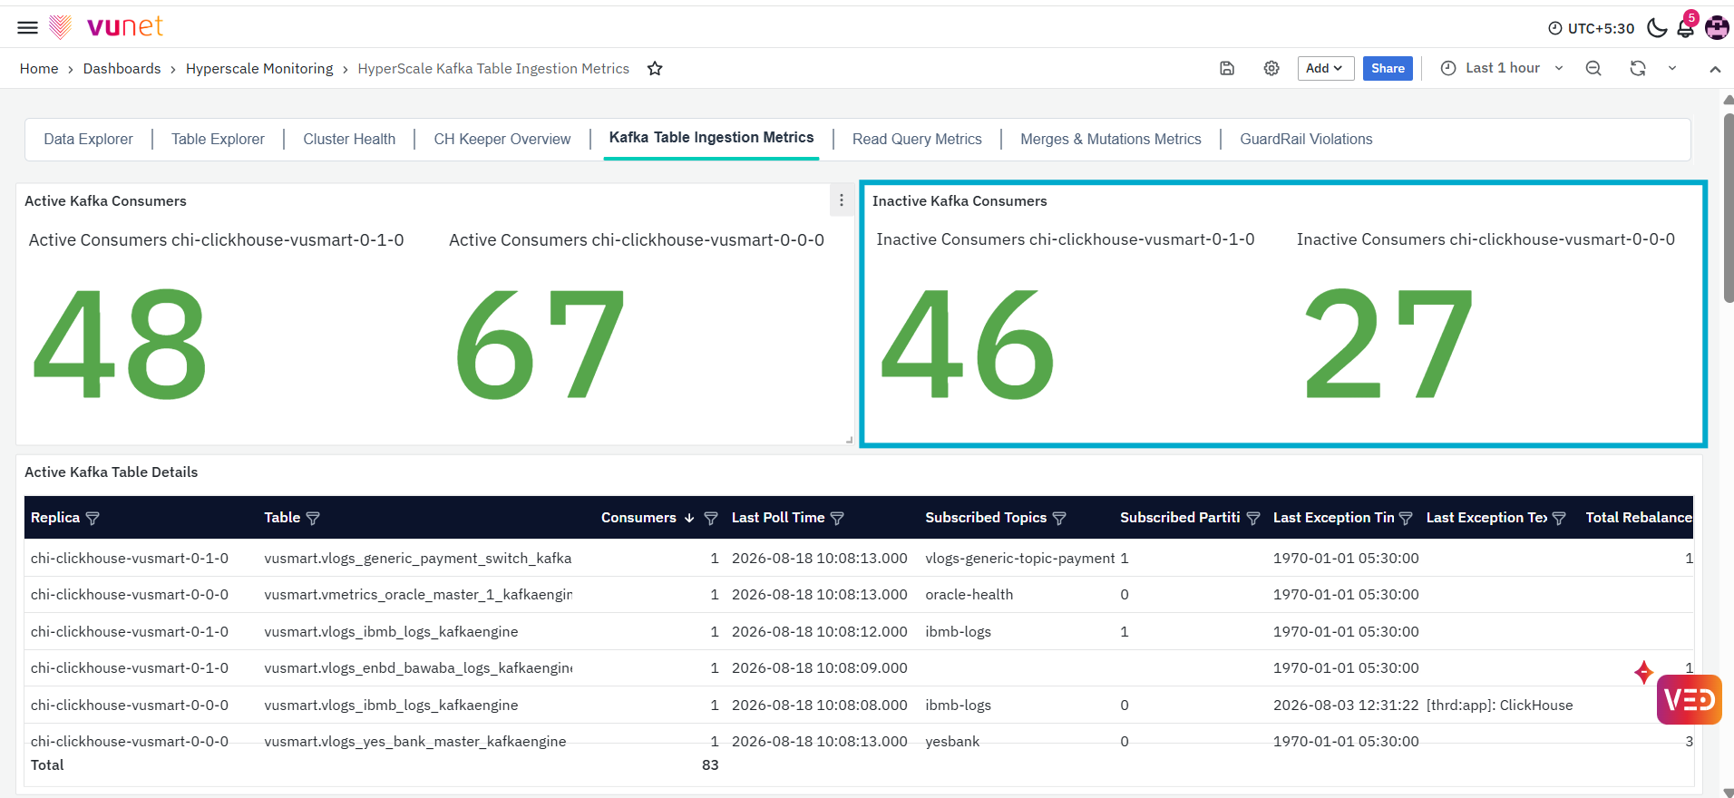Open the Last 1 hour time picker
Image resolution: width=1734 pixels, height=798 pixels.
click(x=1502, y=68)
